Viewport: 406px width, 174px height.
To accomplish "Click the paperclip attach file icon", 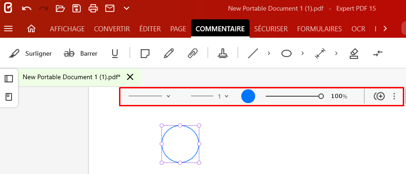I will click(192, 54).
